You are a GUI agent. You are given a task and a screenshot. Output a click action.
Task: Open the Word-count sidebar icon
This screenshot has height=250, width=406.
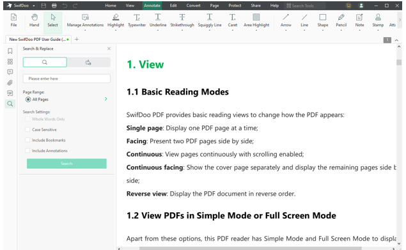10,93
